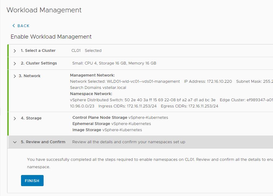Viewport: 273px width, 196px height.
Task: Click the Namespace Network heading
Action: pos(91,94)
